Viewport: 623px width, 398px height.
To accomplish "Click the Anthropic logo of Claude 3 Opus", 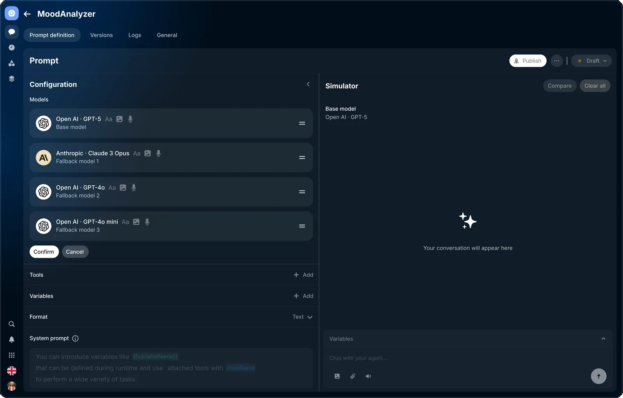I will click(x=44, y=157).
